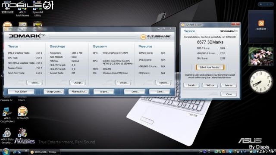Click the CH language indicator in taskbar
Viewport: 276px width, 155px height.
click(200, 152)
